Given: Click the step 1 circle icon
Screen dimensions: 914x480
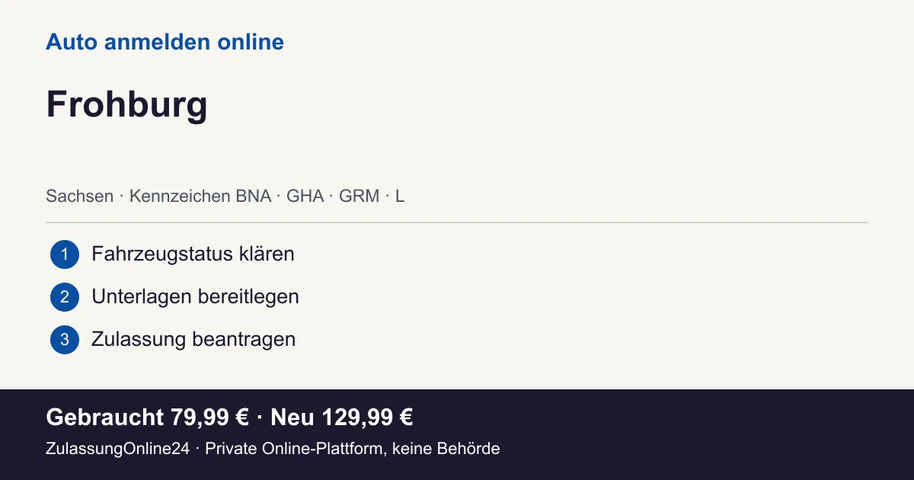Looking at the screenshot, I should [65, 254].
